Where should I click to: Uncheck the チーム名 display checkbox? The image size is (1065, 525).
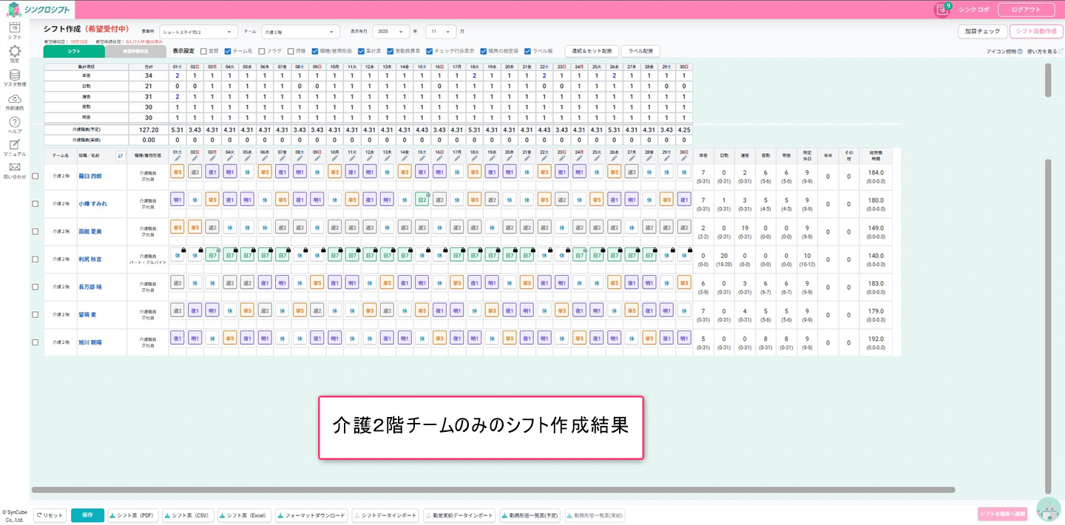(228, 52)
